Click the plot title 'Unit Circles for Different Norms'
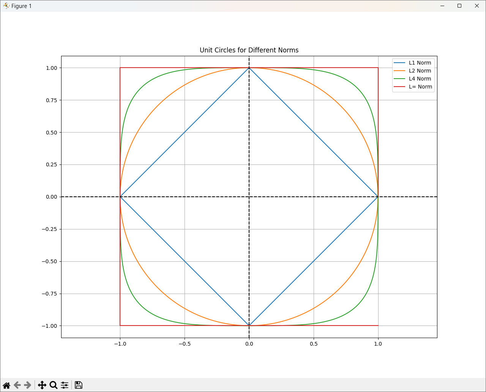The height and width of the screenshot is (392, 486). pyautogui.click(x=249, y=50)
